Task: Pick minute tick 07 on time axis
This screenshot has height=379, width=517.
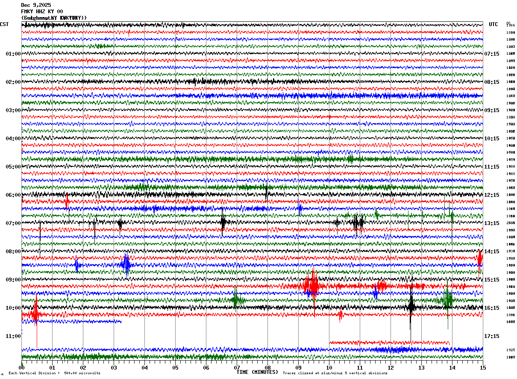Action: pyautogui.click(x=237, y=367)
